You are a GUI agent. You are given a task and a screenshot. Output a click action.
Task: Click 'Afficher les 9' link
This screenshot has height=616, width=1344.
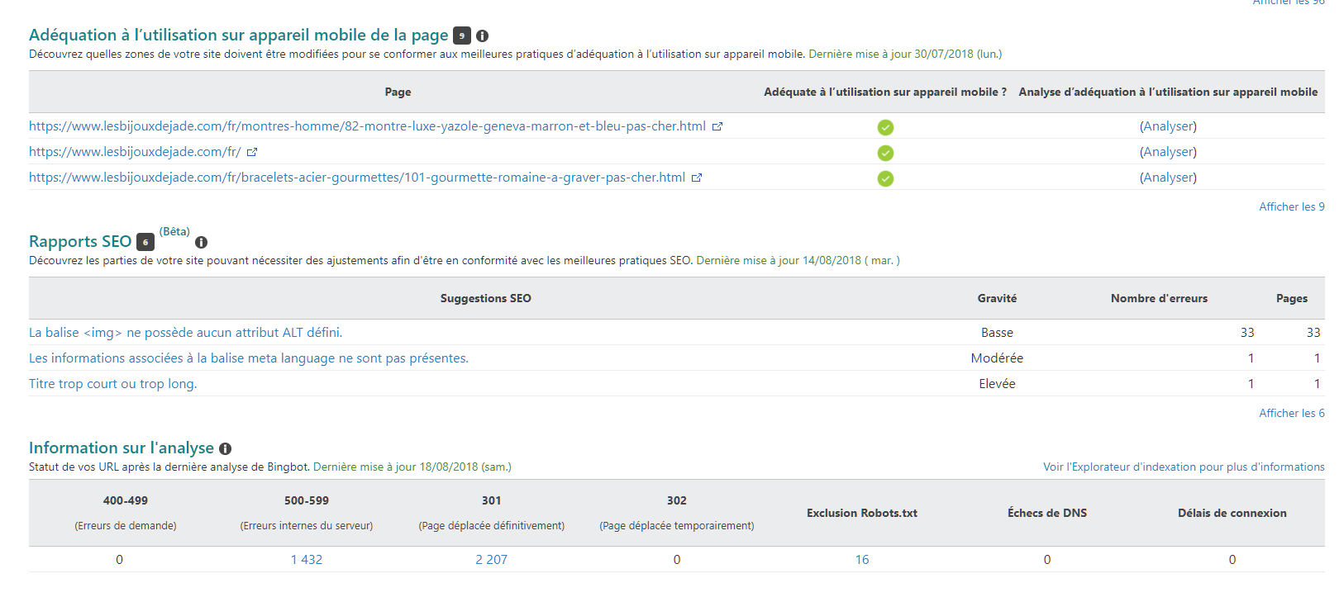click(x=1292, y=206)
